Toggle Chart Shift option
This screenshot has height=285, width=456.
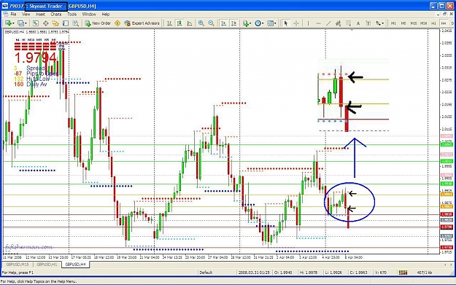(233, 23)
